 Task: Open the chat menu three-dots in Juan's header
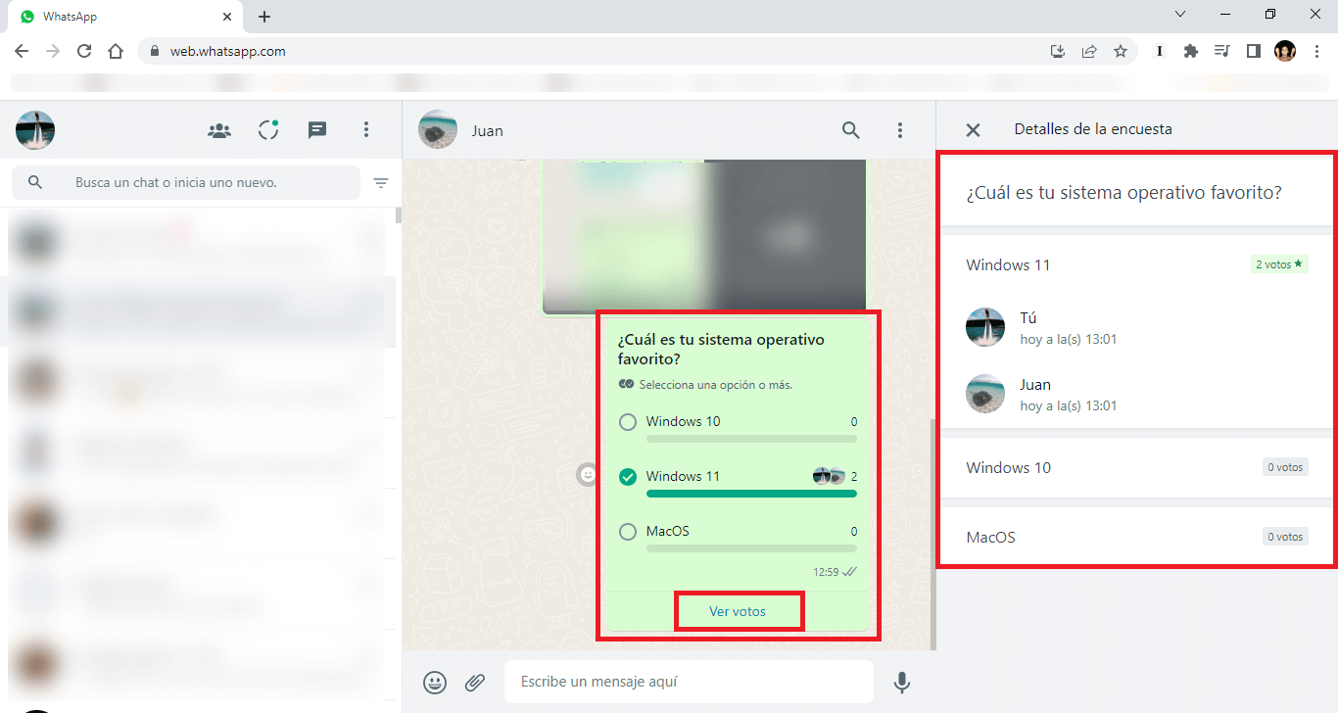900,129
